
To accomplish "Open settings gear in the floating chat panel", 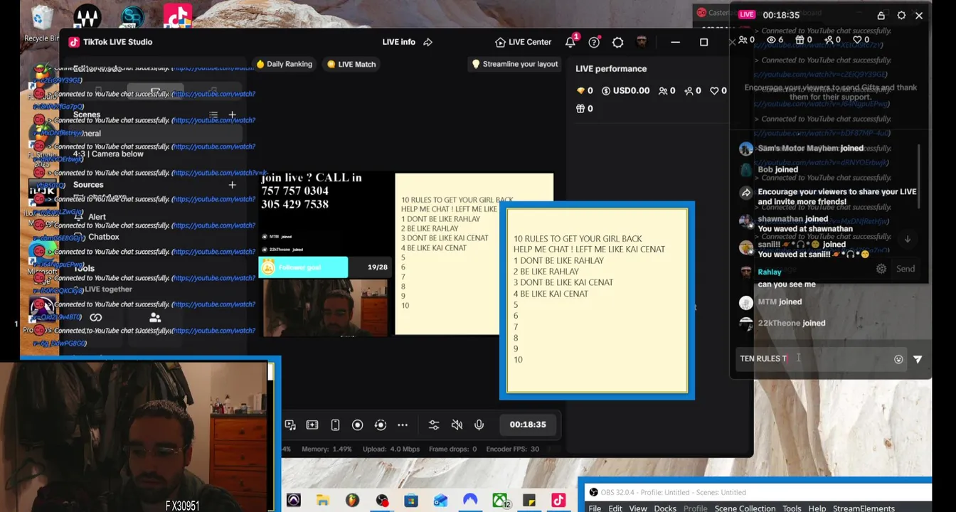I will coord(901,15).
